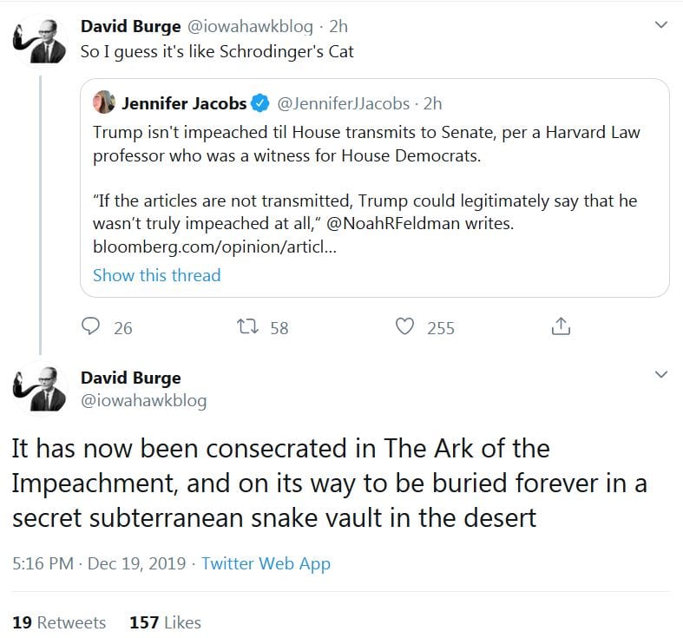Retweet the Schrodinger's Cat tweet

(x=247, y=327)
